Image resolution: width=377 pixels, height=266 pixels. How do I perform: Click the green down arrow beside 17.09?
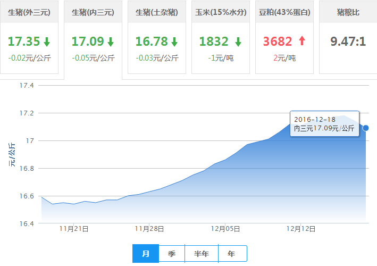pos(111,41)
